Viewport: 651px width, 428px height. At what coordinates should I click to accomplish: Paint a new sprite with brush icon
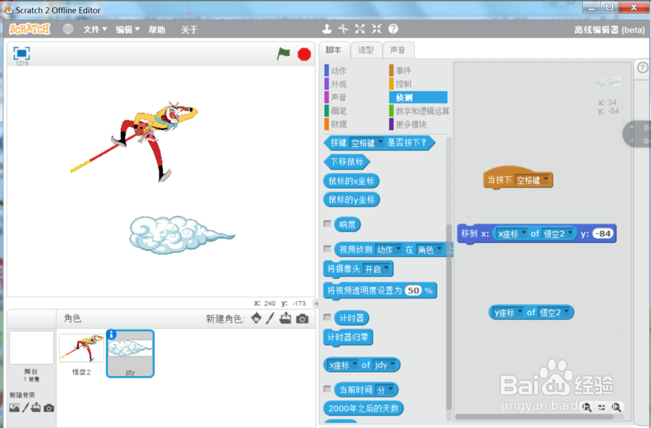point(270,318)
